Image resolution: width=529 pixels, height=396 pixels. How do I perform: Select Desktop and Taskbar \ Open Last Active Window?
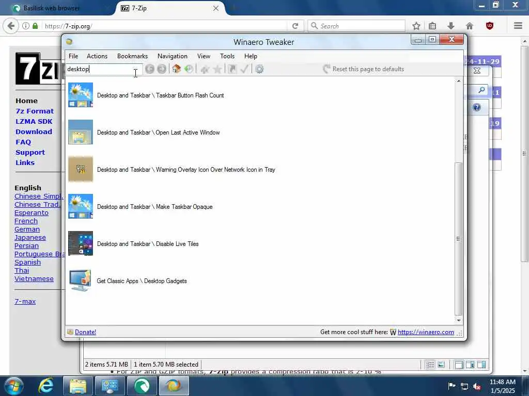[x=158, y=133]
